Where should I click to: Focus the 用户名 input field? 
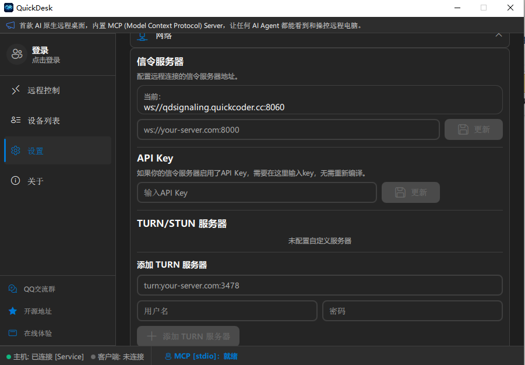pos(227,311)
